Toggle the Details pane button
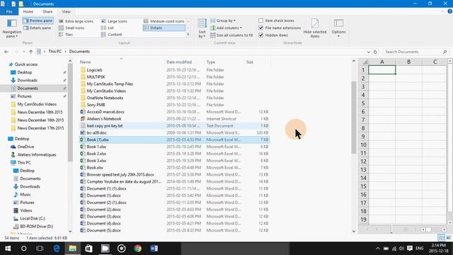The image size is (453, 255). tap(38, 28)
